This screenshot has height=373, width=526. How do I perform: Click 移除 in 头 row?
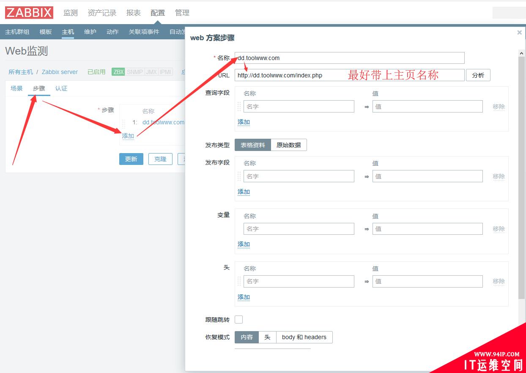click(499, 281)
